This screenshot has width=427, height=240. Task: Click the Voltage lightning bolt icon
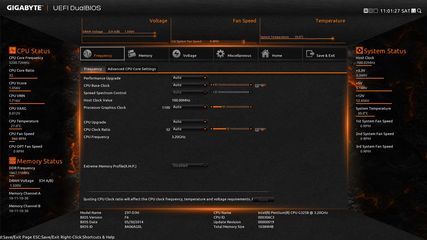[176, 54]
